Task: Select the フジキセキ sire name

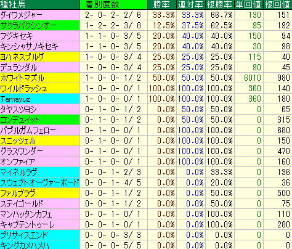Action: (17, 36)
